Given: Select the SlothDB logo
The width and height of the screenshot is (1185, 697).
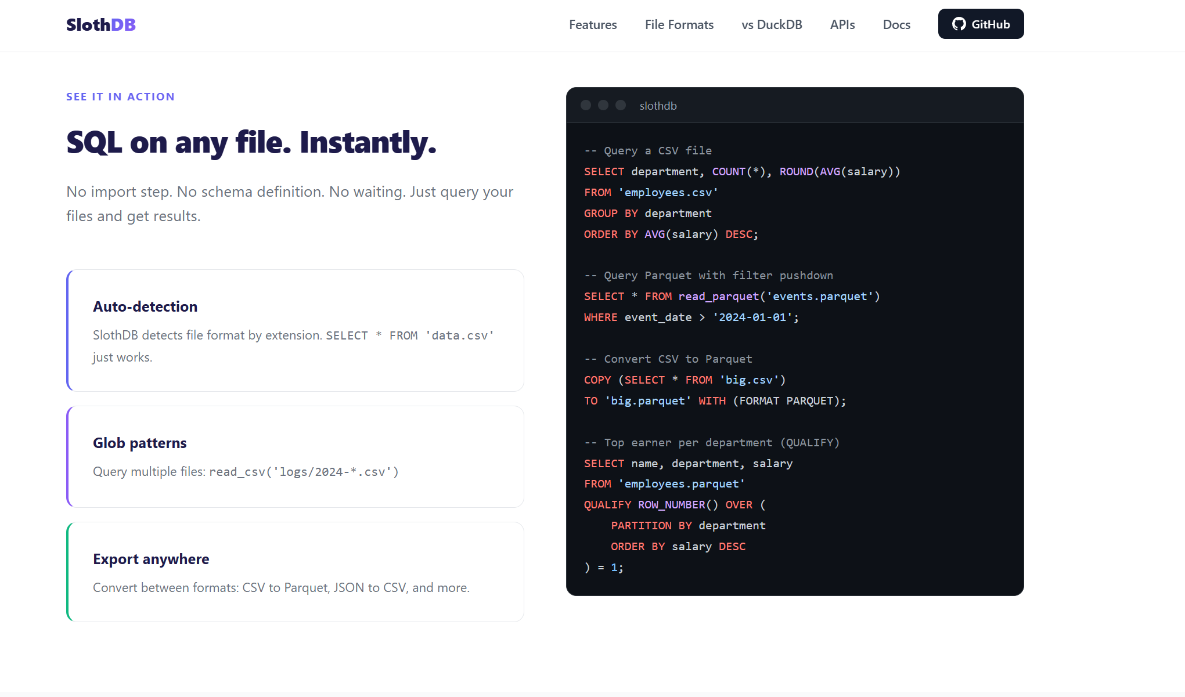Looking at the screenshot, I should point(100,24).
